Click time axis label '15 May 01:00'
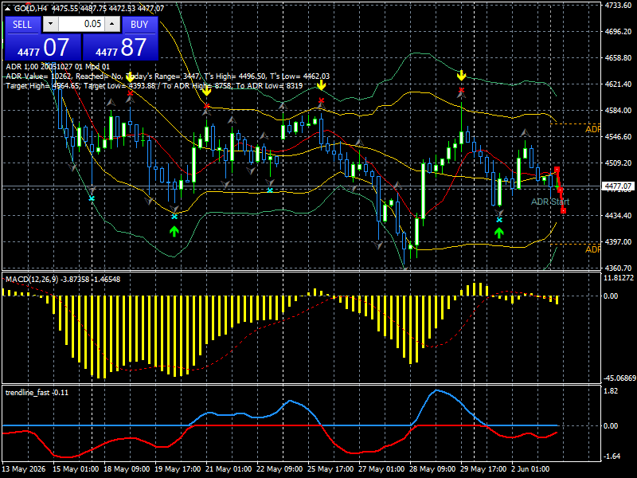The width and height of the screenshot is (637, 478). (76, 468)
